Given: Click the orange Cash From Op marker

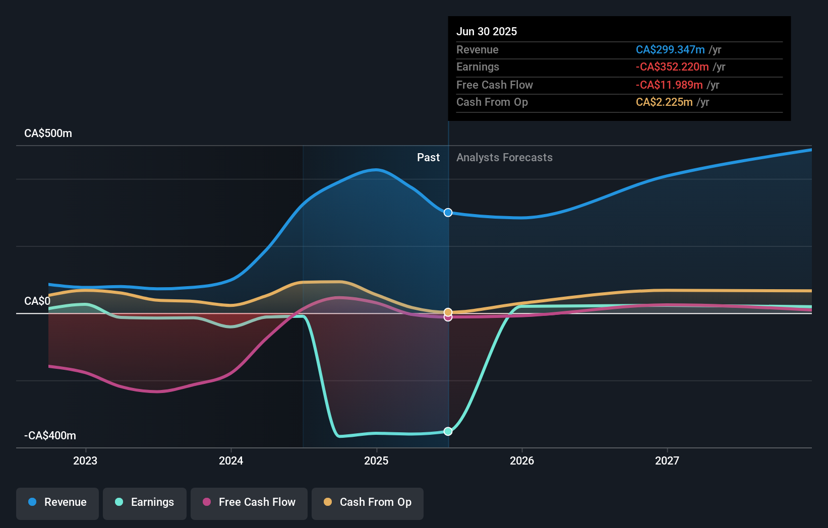Looking at the screenshot, I should [448, 312].
